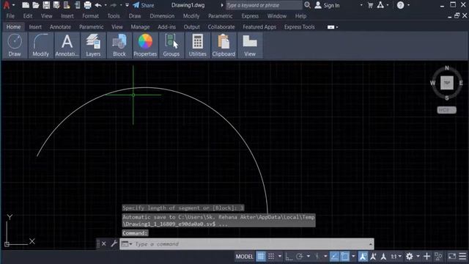Viewport: 469px width, 264px height.
Task: Open the Express menu
Action: click(x=250, y=16)
